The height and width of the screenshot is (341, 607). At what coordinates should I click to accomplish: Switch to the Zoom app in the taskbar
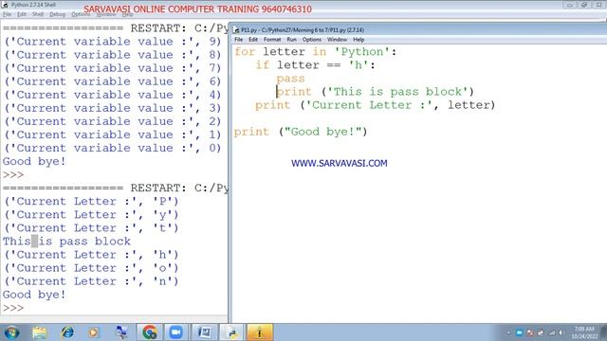tap(176, 332)
